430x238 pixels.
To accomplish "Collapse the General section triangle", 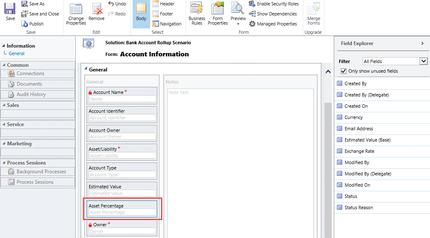I will point(86,69).
